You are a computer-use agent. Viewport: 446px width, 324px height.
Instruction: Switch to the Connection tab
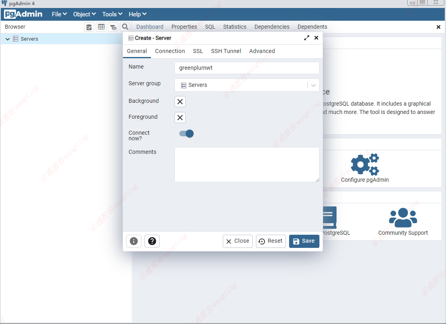point(170,51)
